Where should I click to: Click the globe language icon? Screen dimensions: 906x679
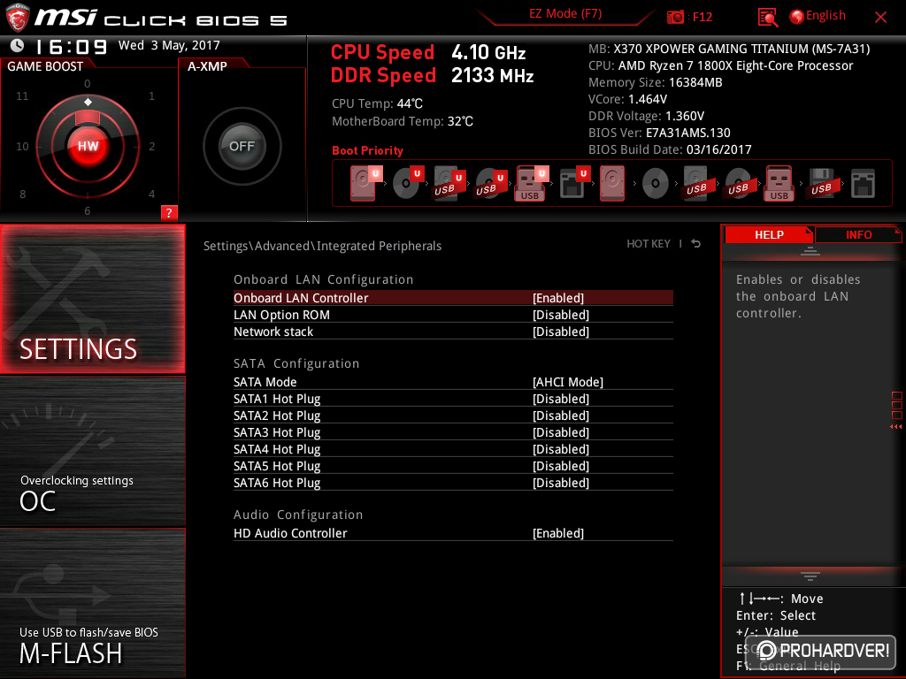[796, 17]
